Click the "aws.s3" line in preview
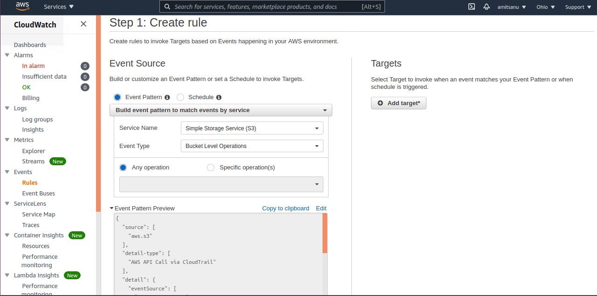Screen dimensions: 597x296 click(140, 236)
